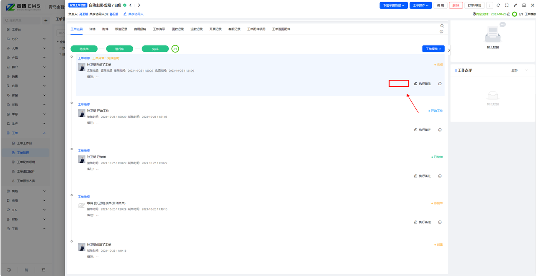Click 执行备注 on 已接单 entry
The height and width of the screenshot is (276, 536).
422,176
